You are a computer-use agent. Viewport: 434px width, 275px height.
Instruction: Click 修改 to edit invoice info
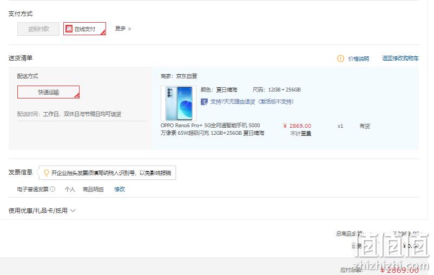tap(120, 189)
